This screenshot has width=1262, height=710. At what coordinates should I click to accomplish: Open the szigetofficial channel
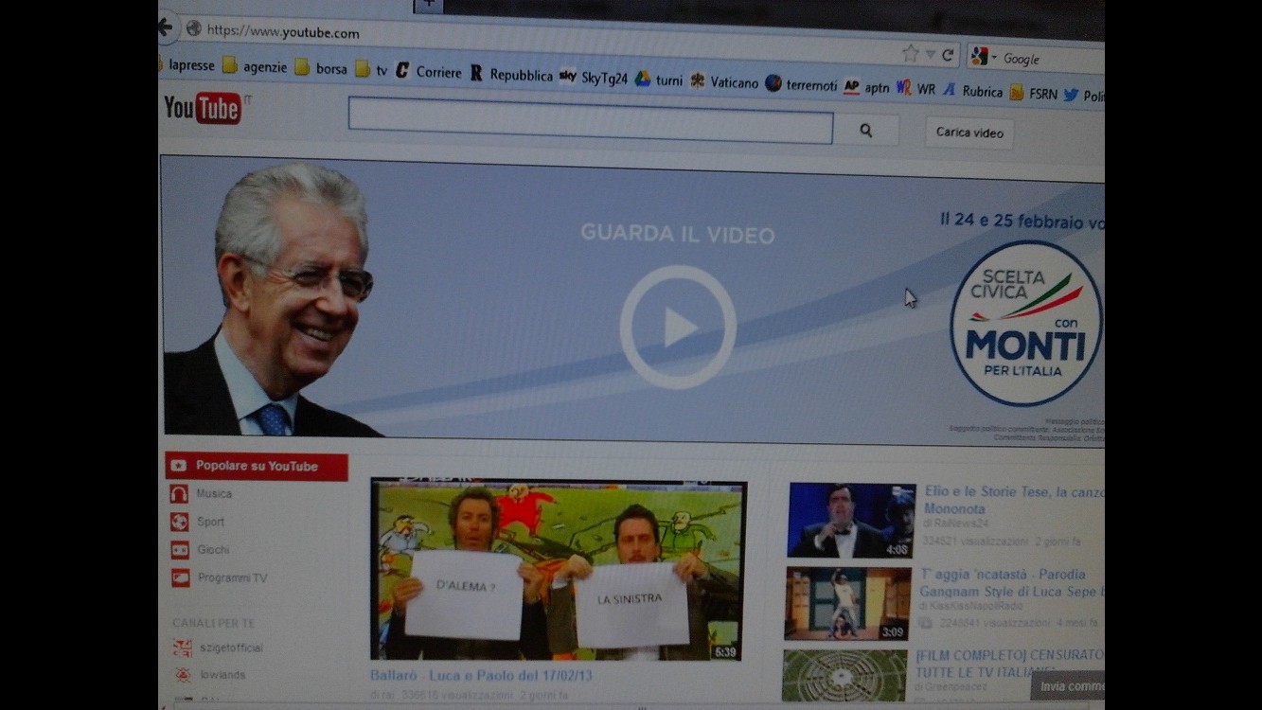(231, 648)
